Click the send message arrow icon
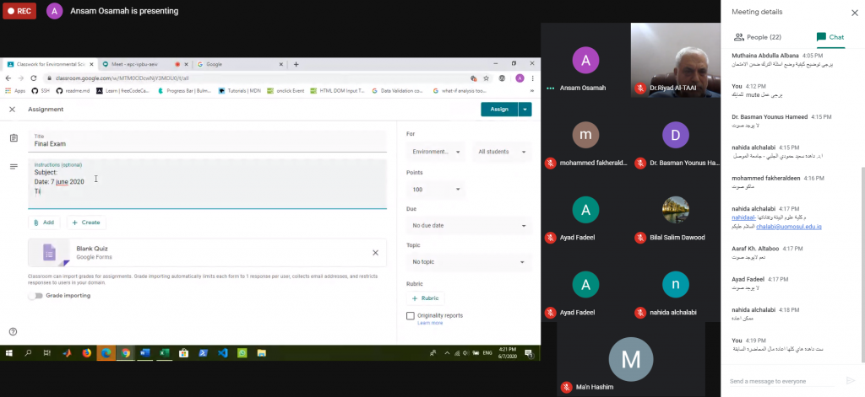This screenshot has height=397, width=865. pyautogui.click(x=850, y=381)
